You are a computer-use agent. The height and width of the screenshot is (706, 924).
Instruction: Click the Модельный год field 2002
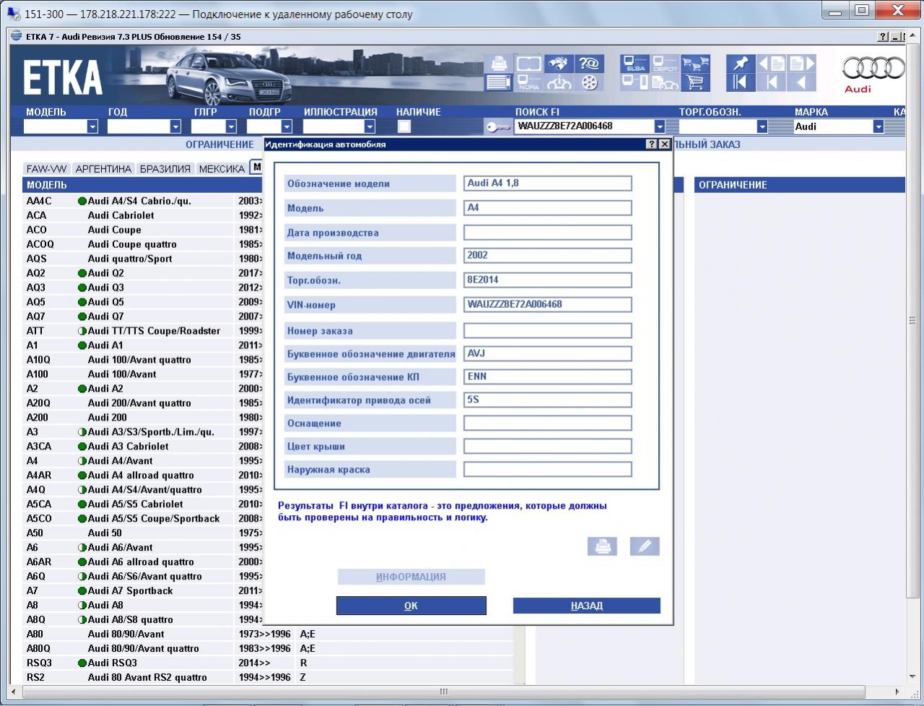[x=548, y=256]
